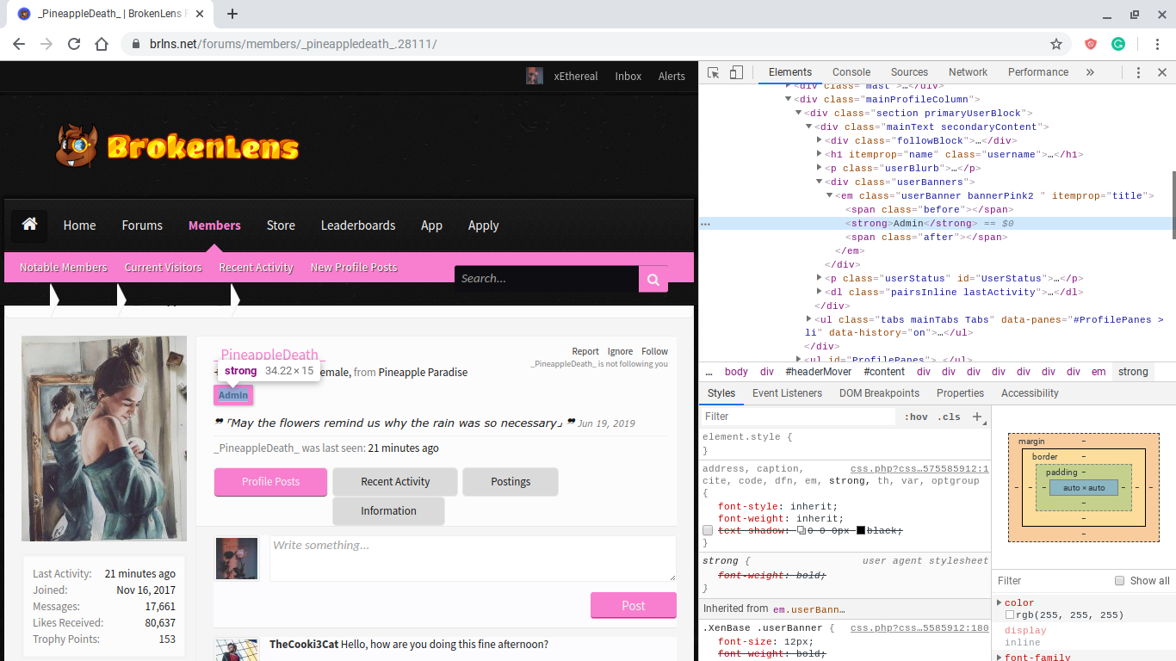Open the Chrome three-dot menu
The width and height of the screenshot is (1176, 661).
(1156, 44)
